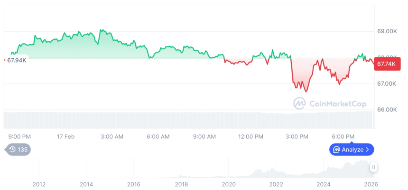408x190 pixels.
Task: Jump to 2024 on the range timeline
Action: pyautogui.click(x=324, y=184)
